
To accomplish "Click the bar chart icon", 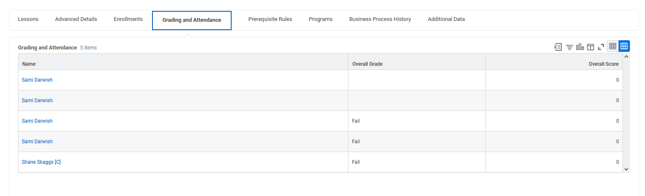I will (x=580, y=47).
